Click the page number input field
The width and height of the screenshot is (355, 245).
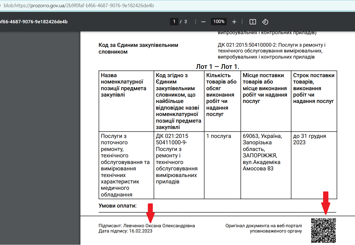coord(174,22)
